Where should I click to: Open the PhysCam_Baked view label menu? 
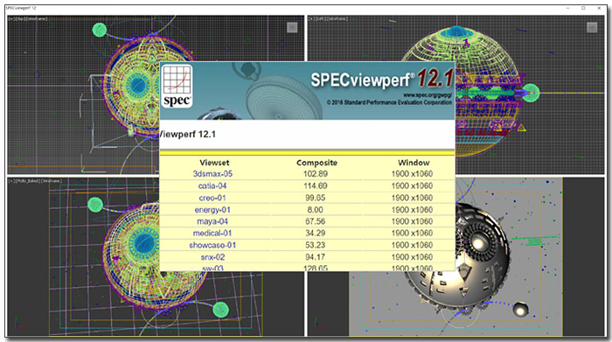pos(28,181)
